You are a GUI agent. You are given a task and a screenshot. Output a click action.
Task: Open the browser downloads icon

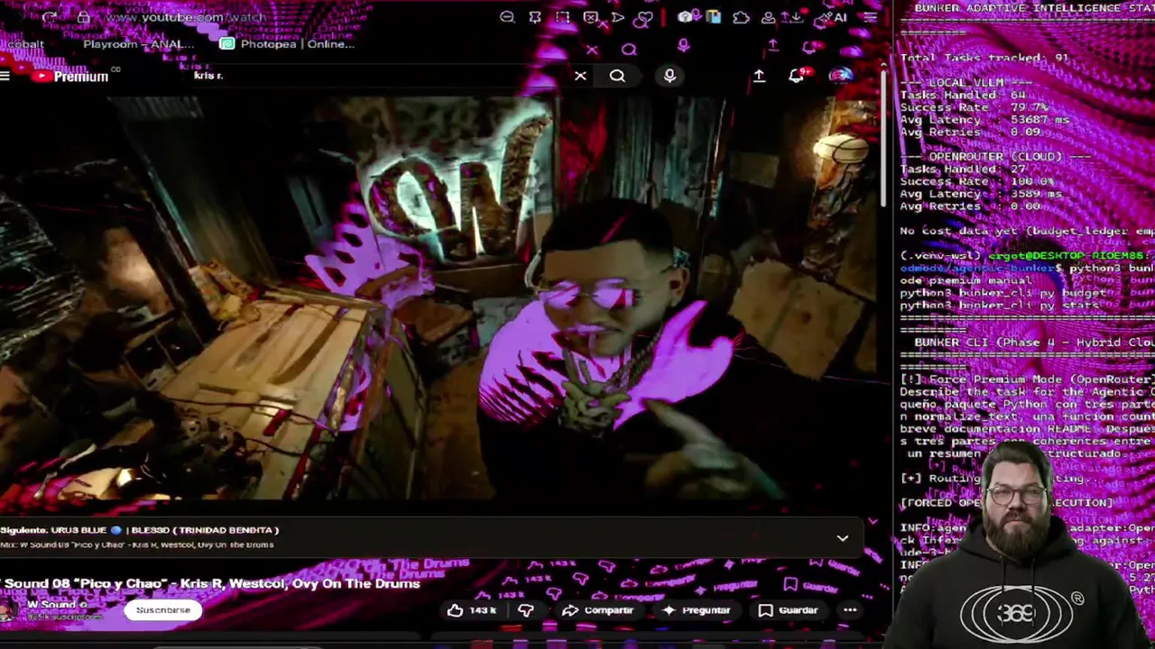pyautogui.click(x=795, y=17)
